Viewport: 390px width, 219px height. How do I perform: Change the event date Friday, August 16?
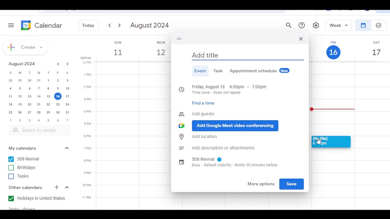pyautogui.click(x=208, y=87)
